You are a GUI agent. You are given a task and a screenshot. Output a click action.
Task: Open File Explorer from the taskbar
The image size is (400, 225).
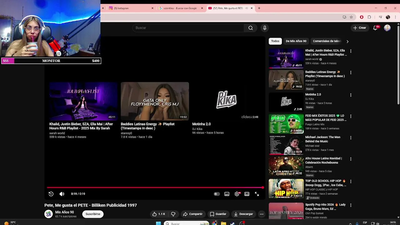click(x=223, y=223)
